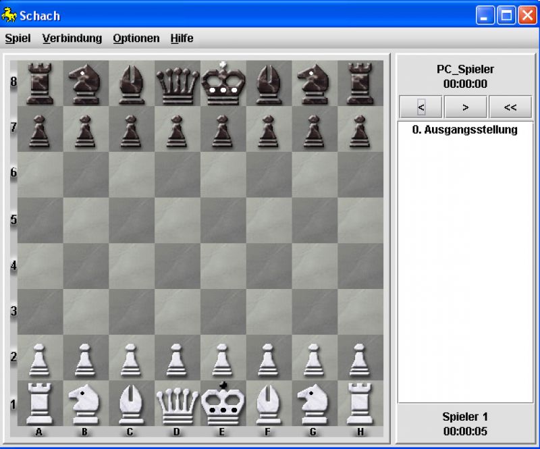The width and height of the screenshot is (540, 449).
Task: Click the empty square D4
Action: coord(178,266)
